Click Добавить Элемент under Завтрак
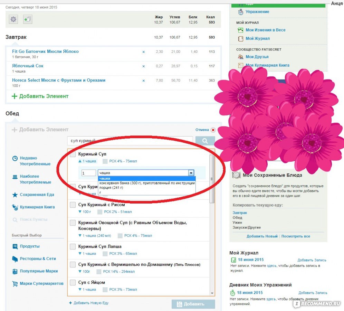The image size is (344, 311). [40, 96]
